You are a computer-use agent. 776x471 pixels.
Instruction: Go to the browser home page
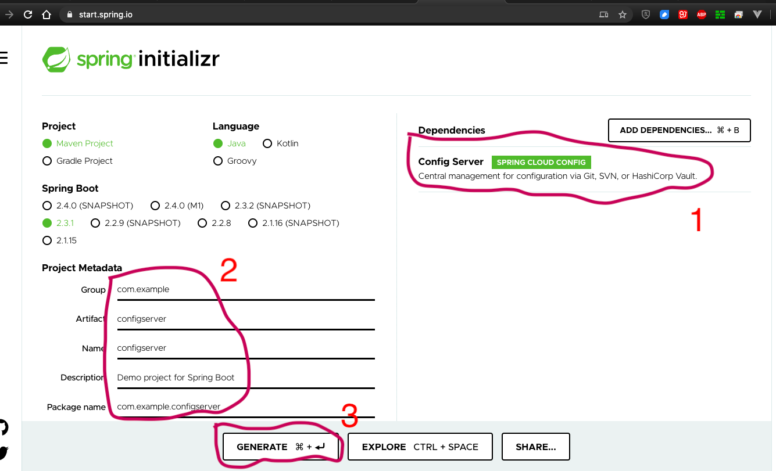[x=47, y=15]
